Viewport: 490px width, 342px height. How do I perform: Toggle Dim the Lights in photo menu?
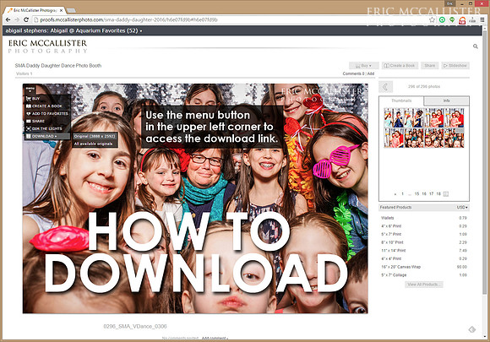[46, 128]
